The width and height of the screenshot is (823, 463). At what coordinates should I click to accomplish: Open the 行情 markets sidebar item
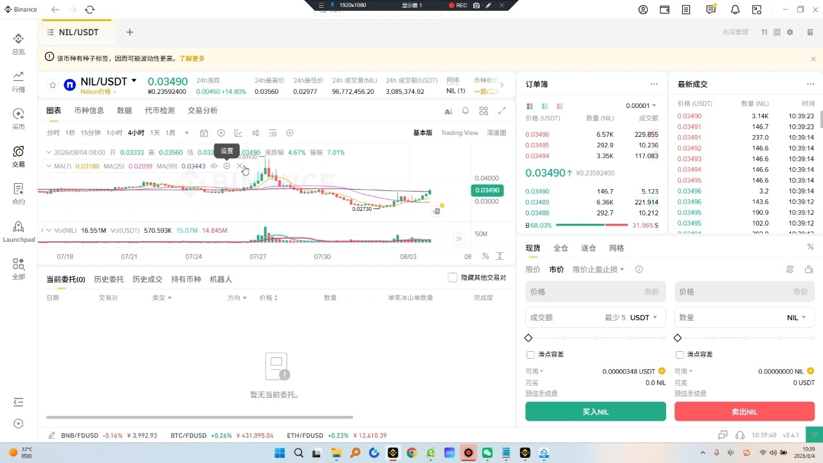point(19,82)
